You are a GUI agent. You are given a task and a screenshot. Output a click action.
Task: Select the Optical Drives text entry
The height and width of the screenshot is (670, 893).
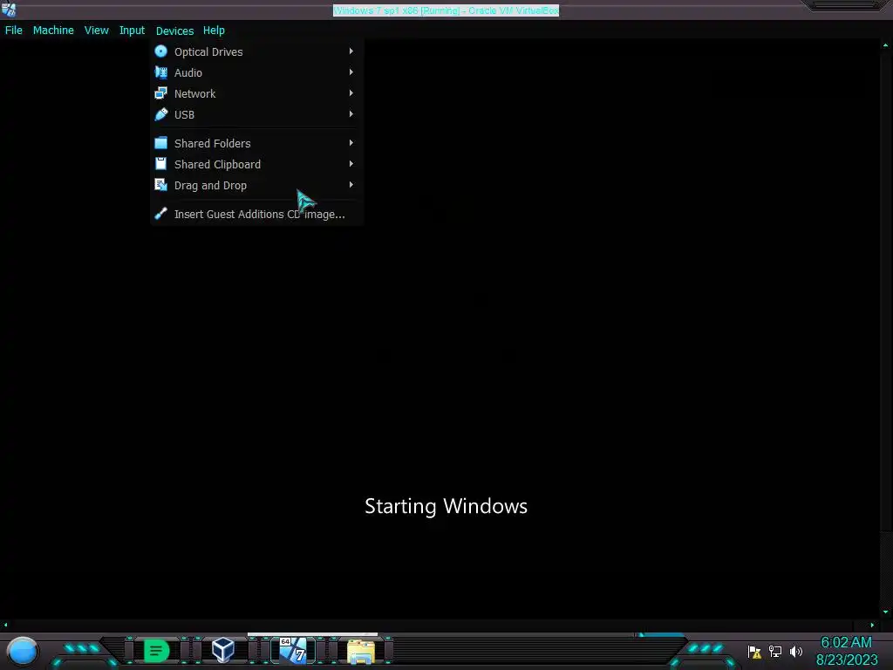[208, 51]
